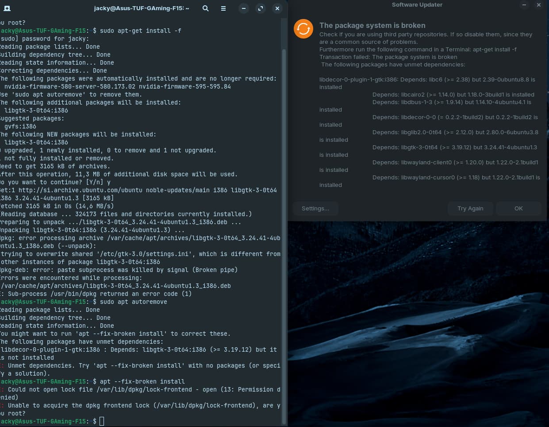Click 'Preparing to unpack' terminal line
Screen dimensions: 549x427
pos(121,222)
